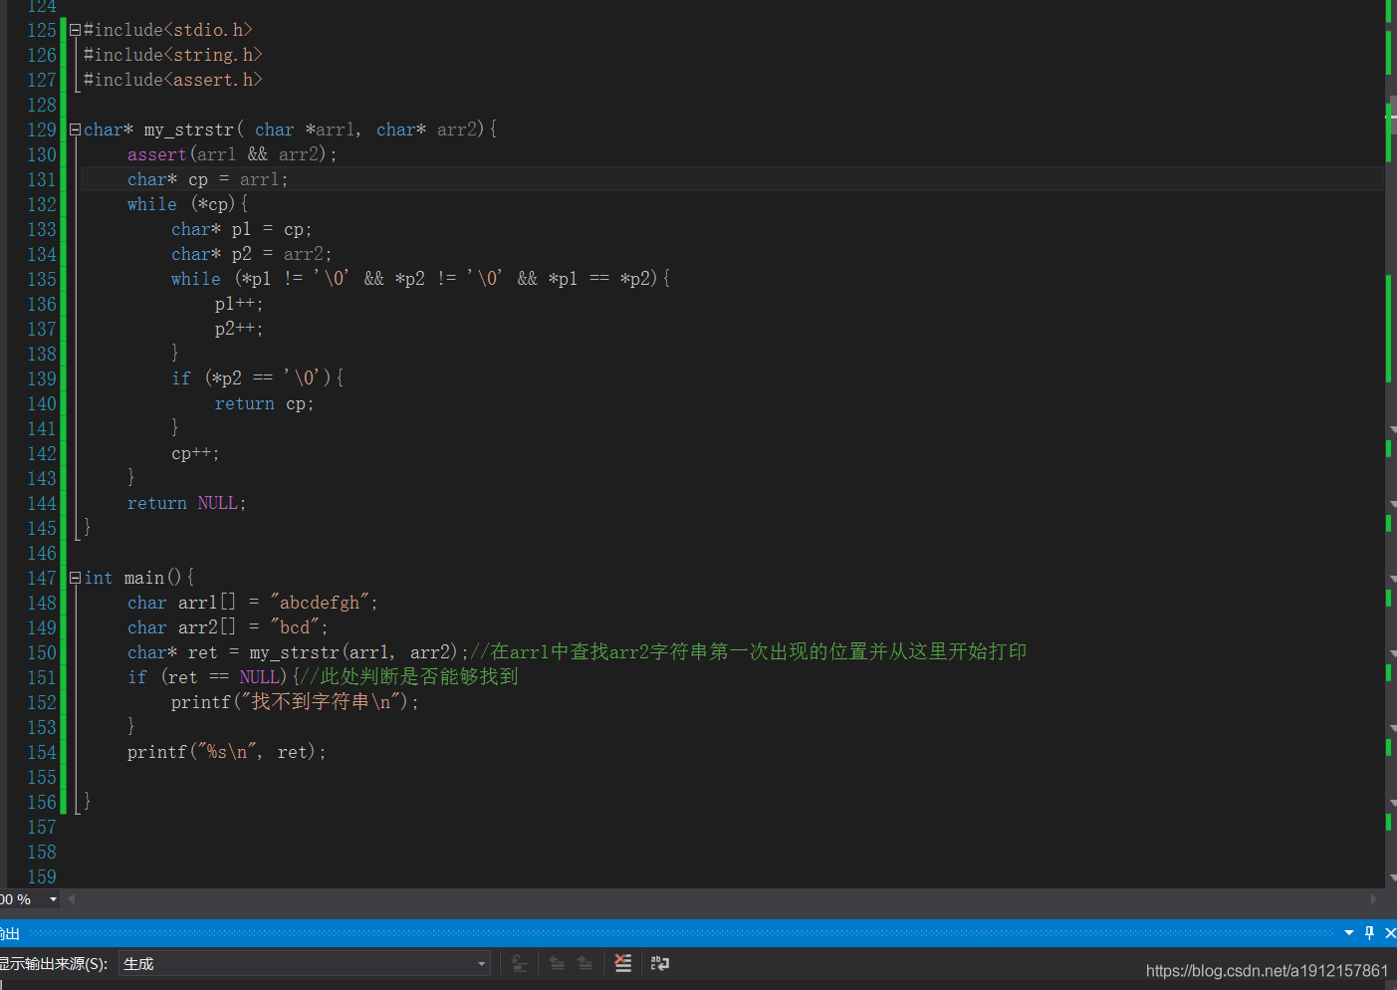Viewport: 1397px width, 990px height.
Task: Click the "abcdefgh" string literal
Action: click(x=320, y=603)
